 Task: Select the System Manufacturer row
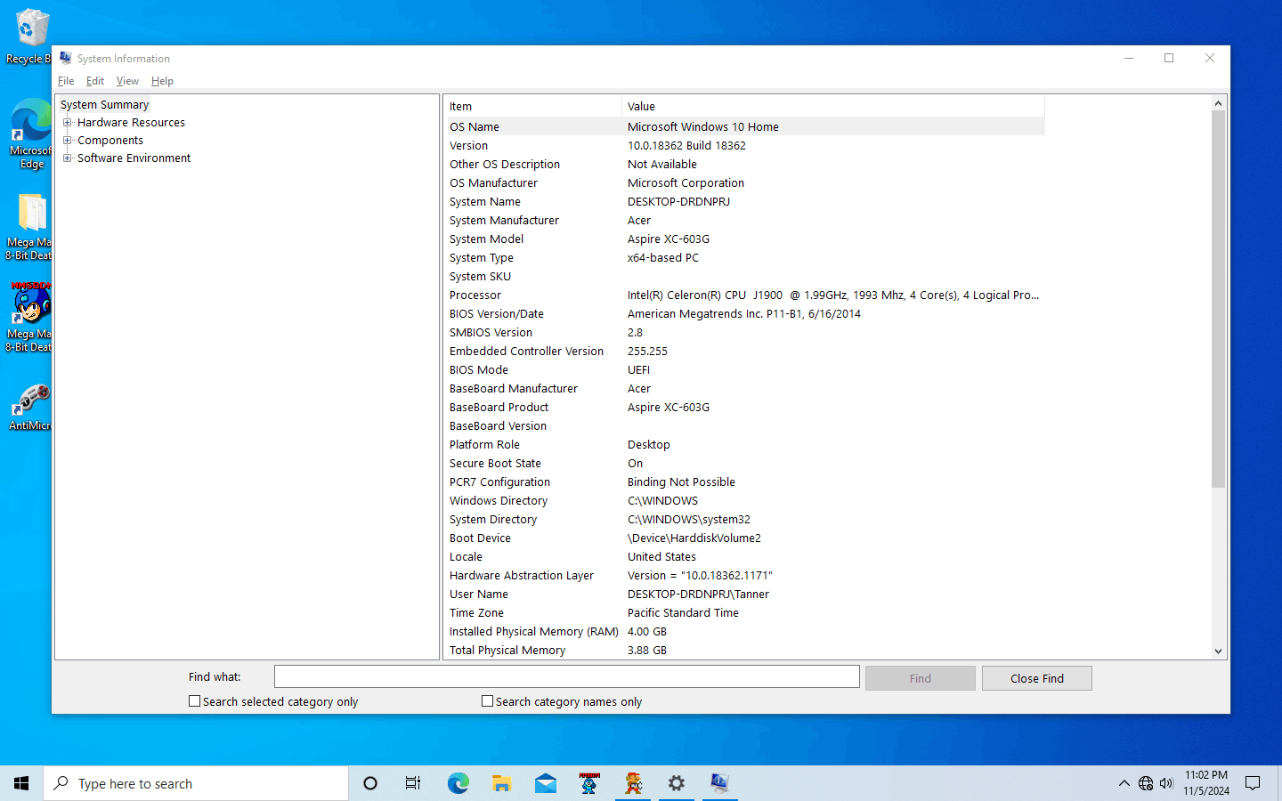[x=744, y=220]
